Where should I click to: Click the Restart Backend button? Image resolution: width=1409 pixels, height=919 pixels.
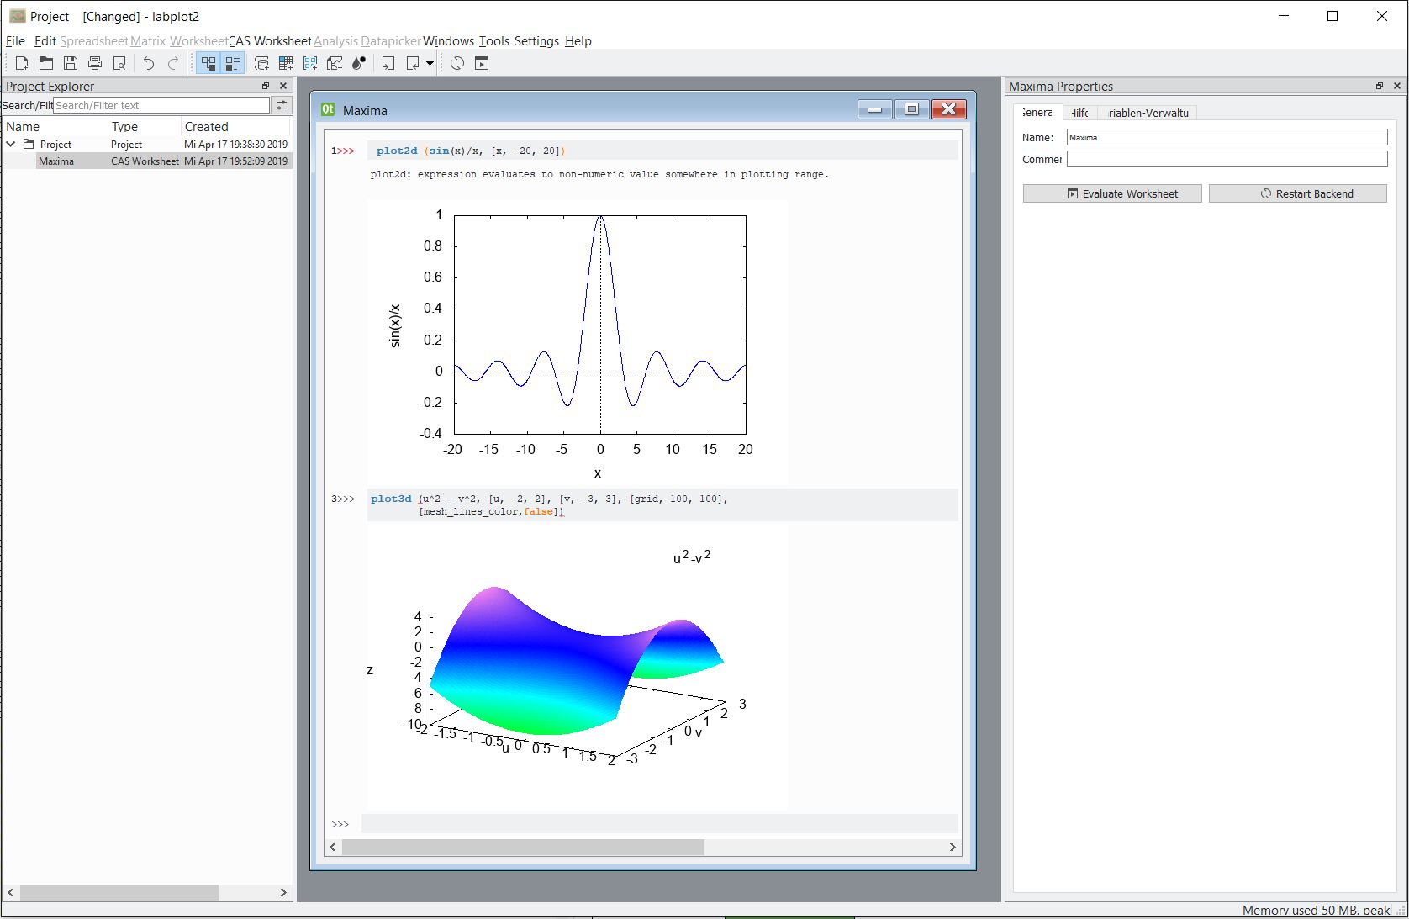pyautogui.click(x=1297, y=193)
